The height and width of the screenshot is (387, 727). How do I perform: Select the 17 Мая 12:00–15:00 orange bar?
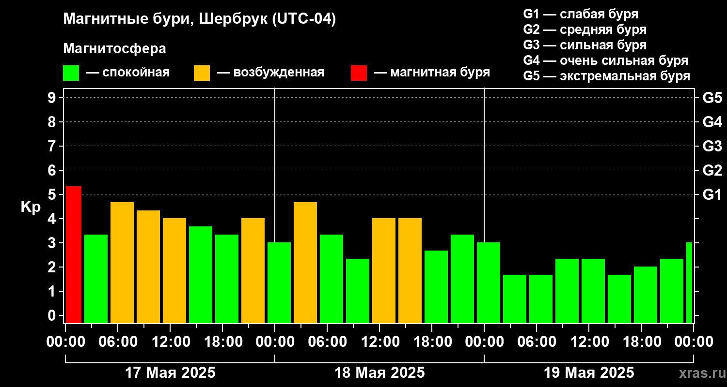coord(174,270)
